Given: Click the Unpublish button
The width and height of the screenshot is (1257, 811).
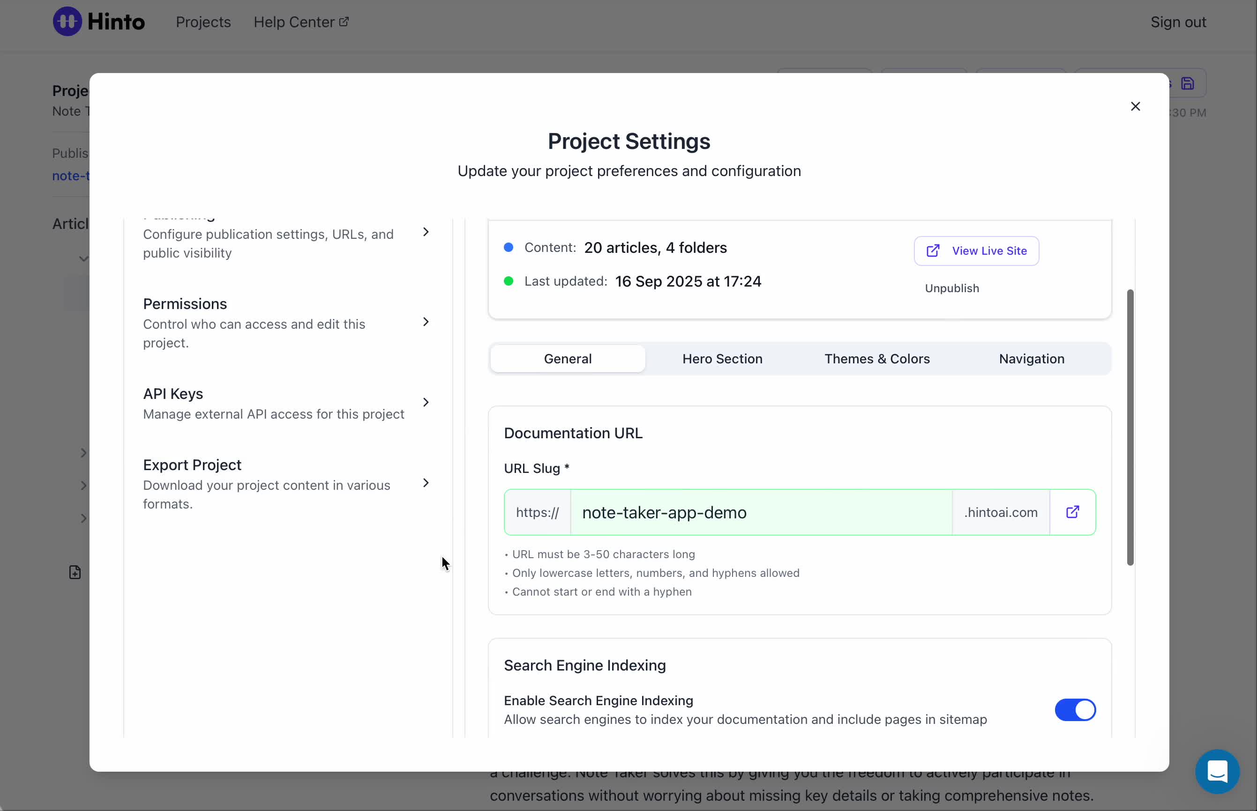Looking at the screenshot, I should tap(951, 288).
